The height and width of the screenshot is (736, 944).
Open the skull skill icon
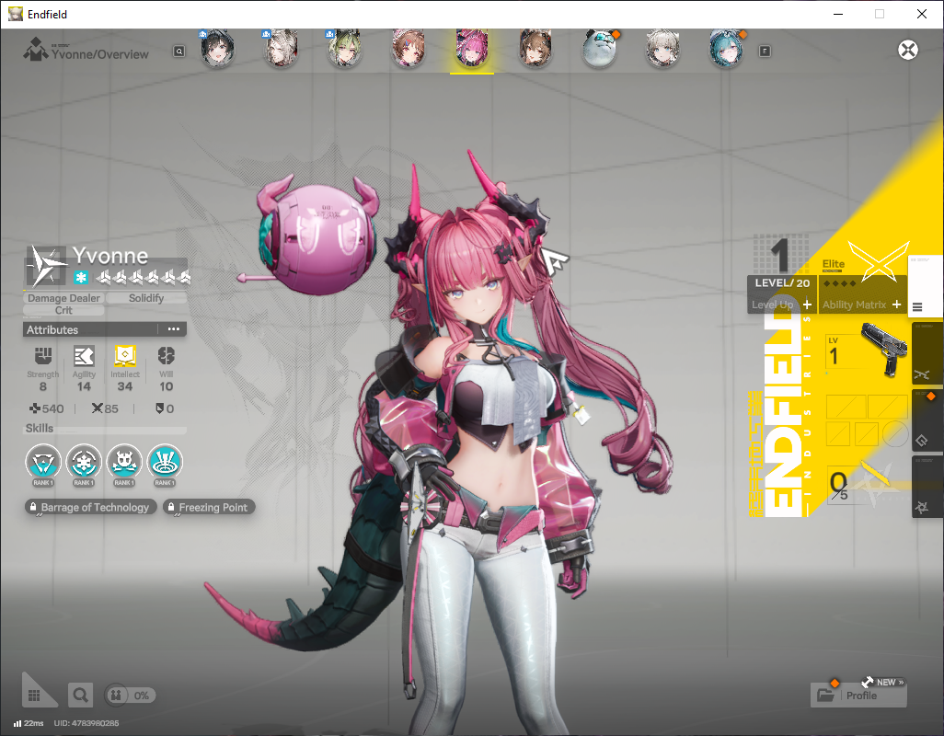(x=124, y=462)
